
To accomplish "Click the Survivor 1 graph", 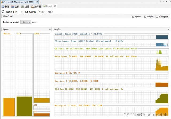I will tap(111, 85).
